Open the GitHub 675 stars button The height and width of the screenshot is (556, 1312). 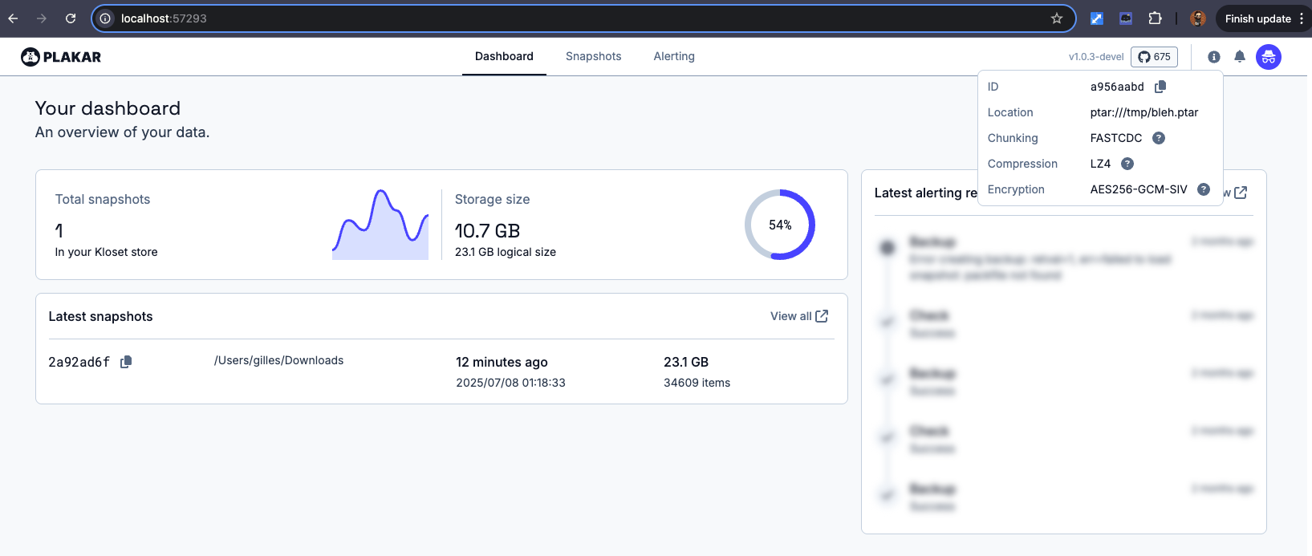(x=1154, y=57)
